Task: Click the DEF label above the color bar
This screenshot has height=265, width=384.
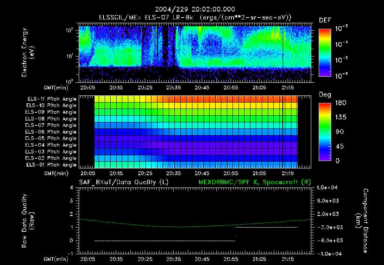Action: coord(325,20)
